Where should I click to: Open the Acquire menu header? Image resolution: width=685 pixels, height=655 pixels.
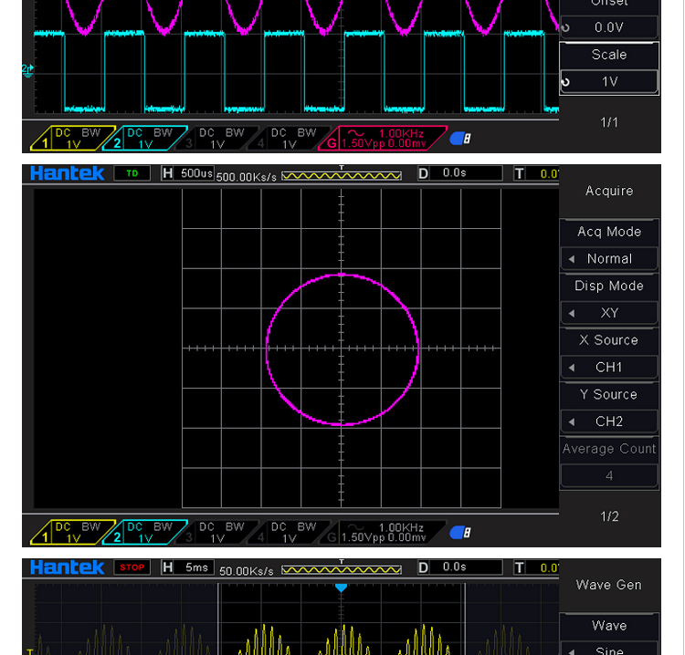[x=609, y=191]
